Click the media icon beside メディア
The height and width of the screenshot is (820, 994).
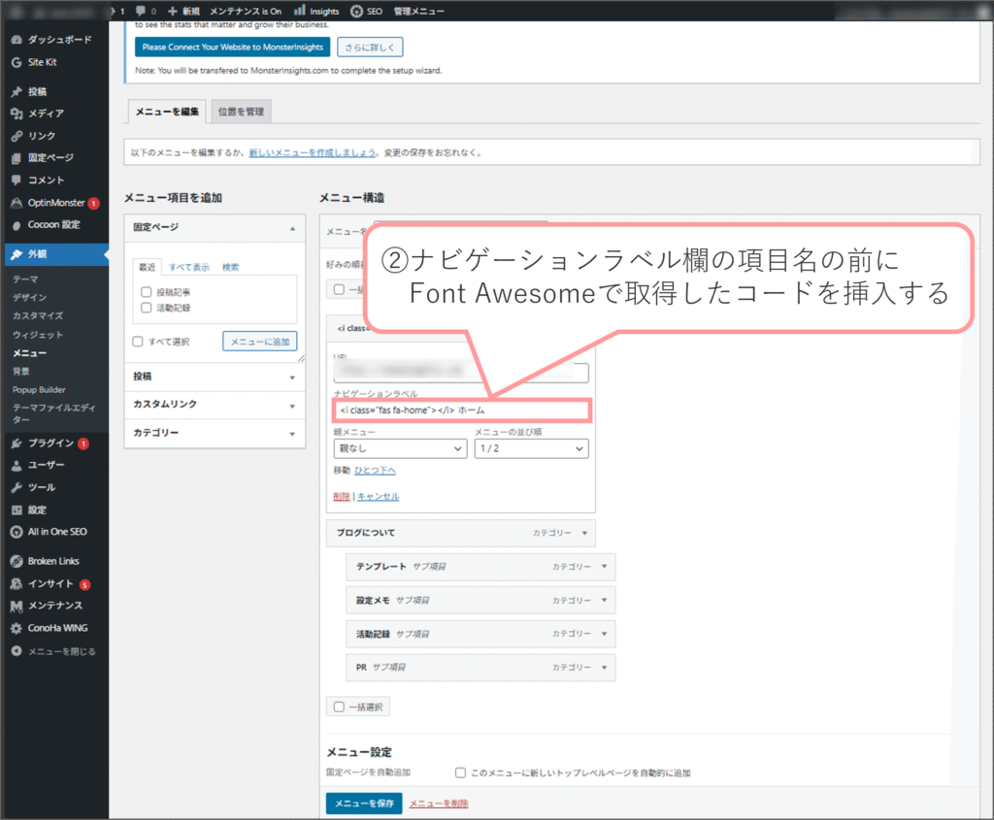[x=17, y=114]
